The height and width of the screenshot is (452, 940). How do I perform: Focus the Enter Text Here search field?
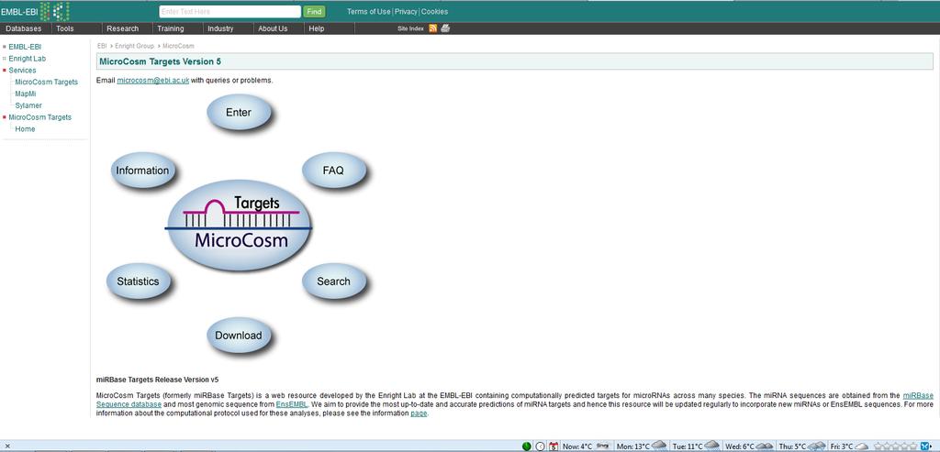pos(229,11)
